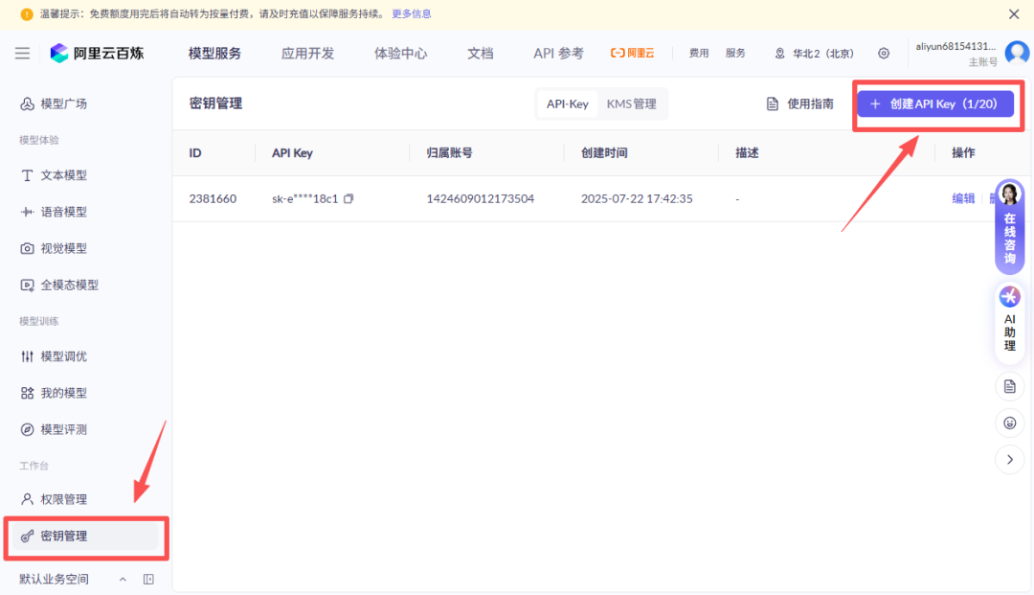Click the smiley feedback icon
1034x595 pixels.
[1009, 423]
